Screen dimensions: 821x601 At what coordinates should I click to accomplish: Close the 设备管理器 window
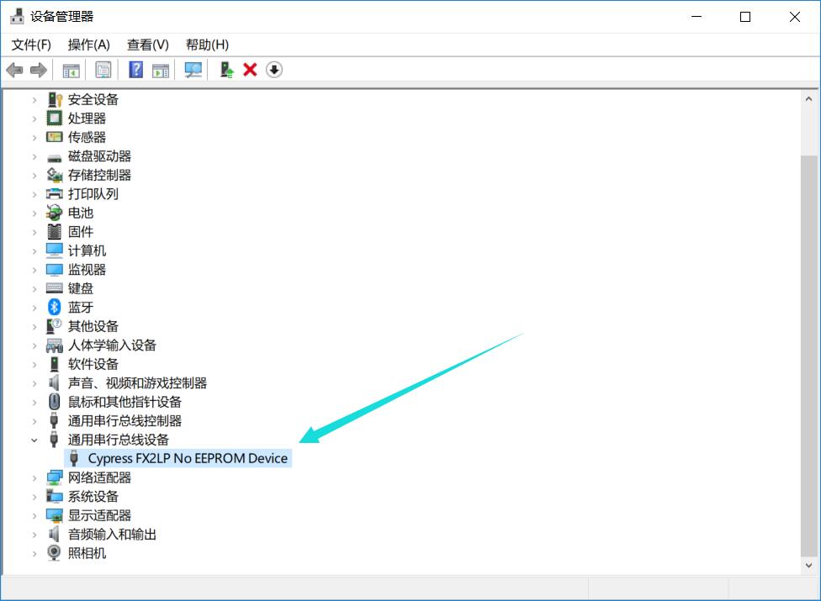click(794, 17)
